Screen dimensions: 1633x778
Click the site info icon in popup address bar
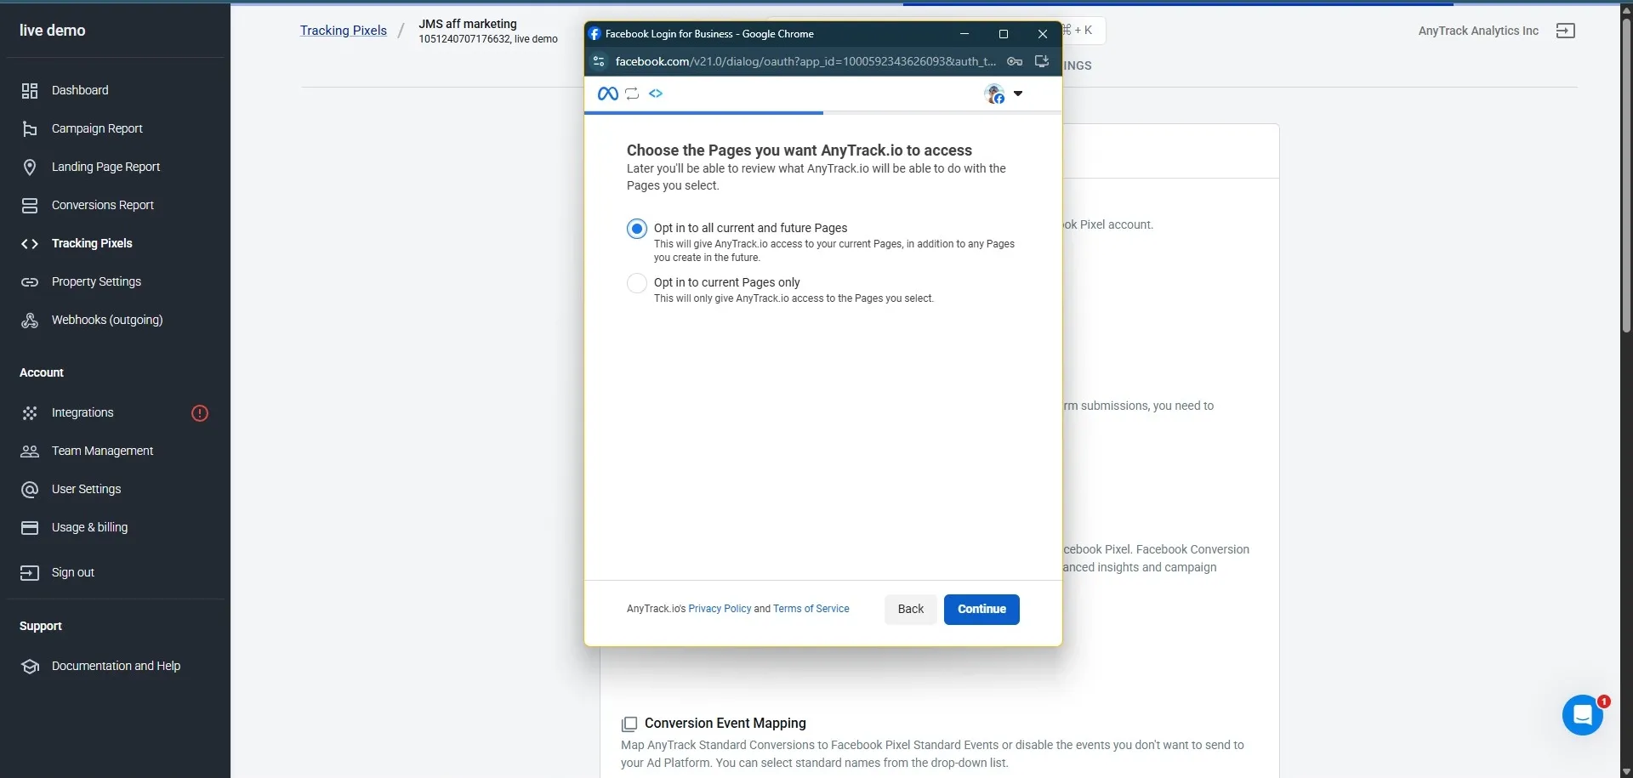(599, 61)
